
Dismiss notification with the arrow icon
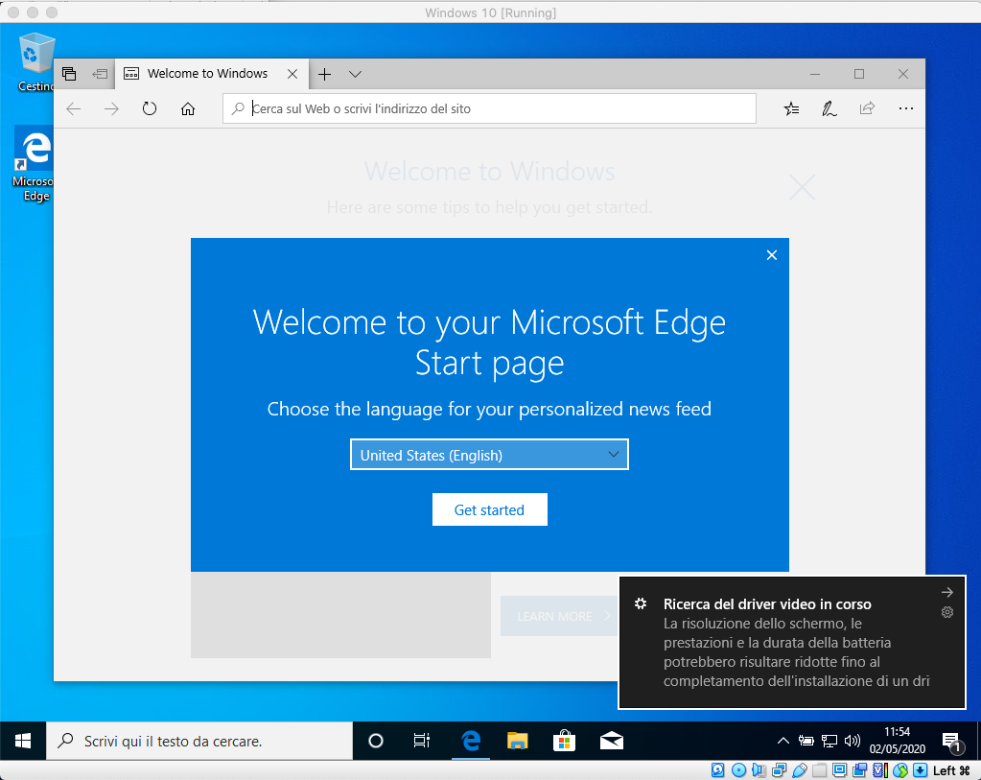[x=946, y=592]
